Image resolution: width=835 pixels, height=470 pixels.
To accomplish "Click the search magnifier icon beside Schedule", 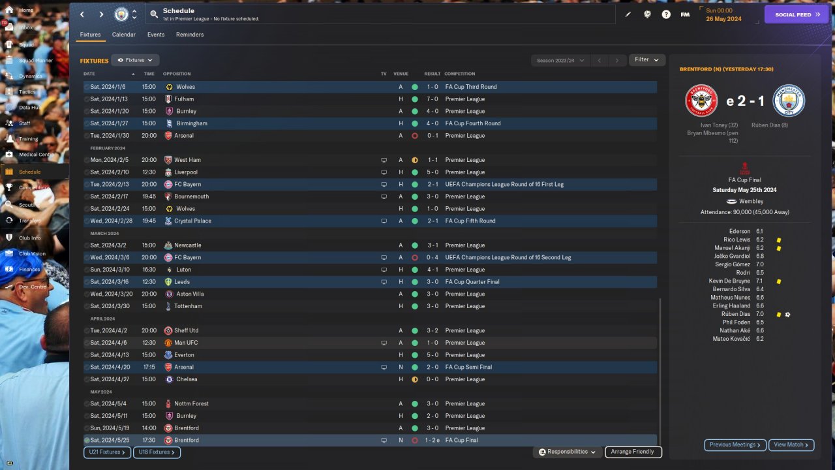I will (154, 14).
